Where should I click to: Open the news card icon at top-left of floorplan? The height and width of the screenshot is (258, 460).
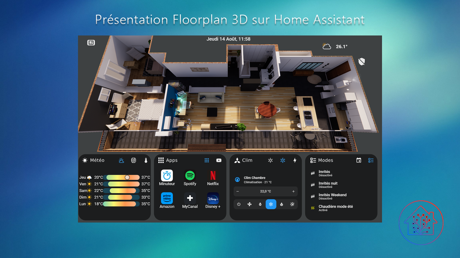[91, 43]
